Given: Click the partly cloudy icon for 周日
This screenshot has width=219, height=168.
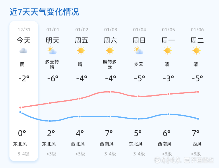Looking at the screenshot, I should point(139,51).
